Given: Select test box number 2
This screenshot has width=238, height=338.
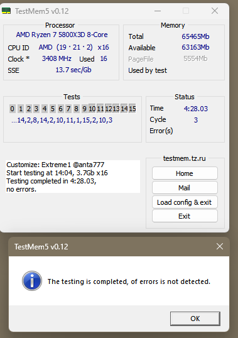Looking at the screenshot, I should [x=29, y=109].
